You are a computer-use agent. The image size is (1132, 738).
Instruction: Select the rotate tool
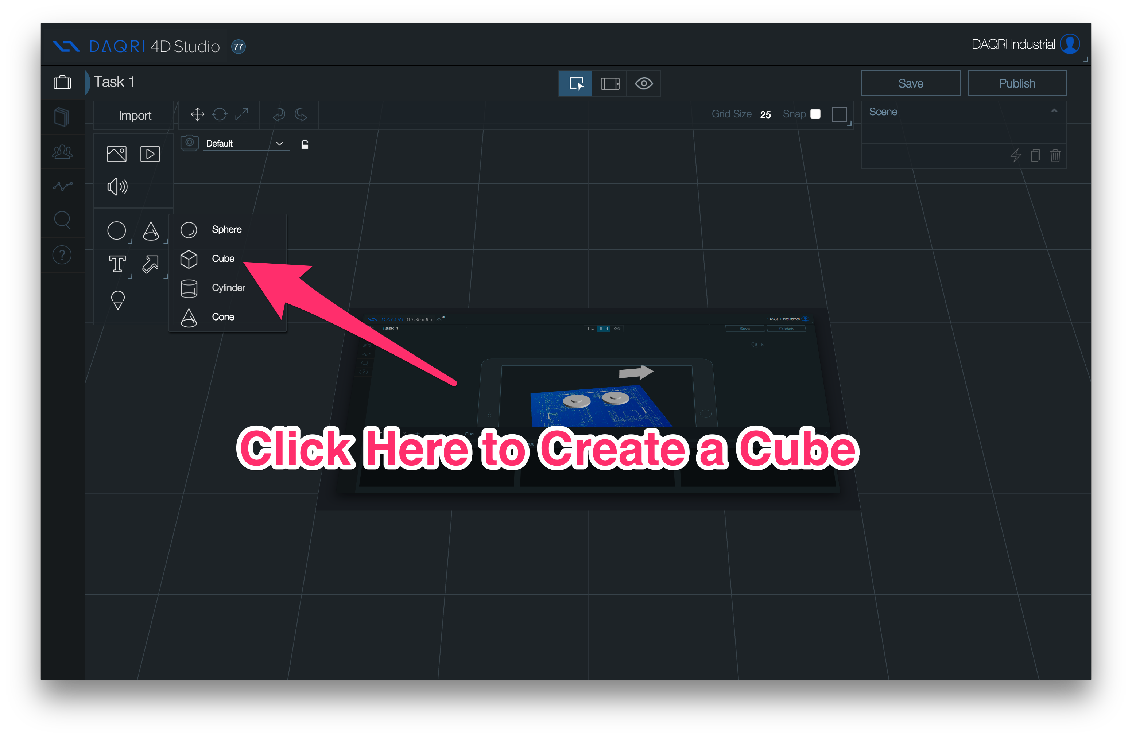pos(220,114)
